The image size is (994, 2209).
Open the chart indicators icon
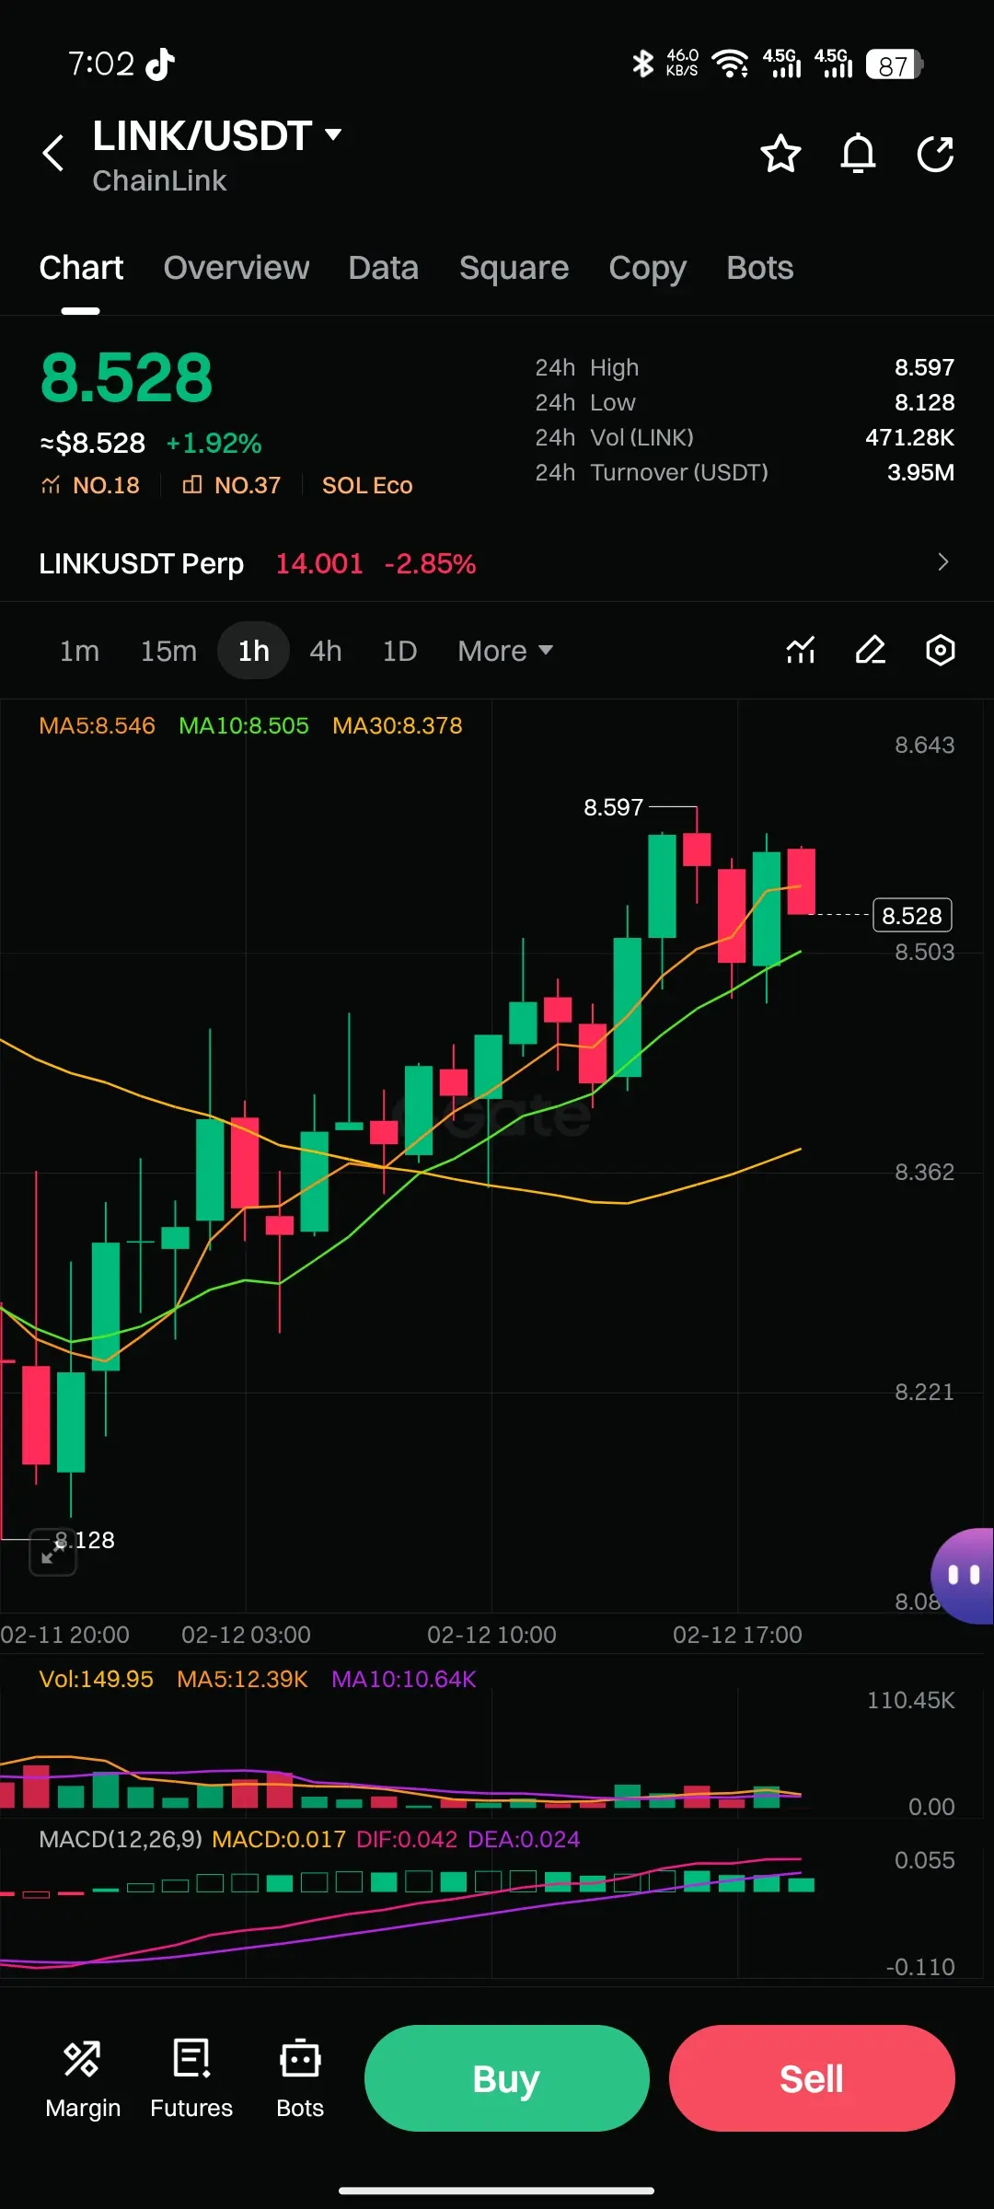click(x=801, y=650)
